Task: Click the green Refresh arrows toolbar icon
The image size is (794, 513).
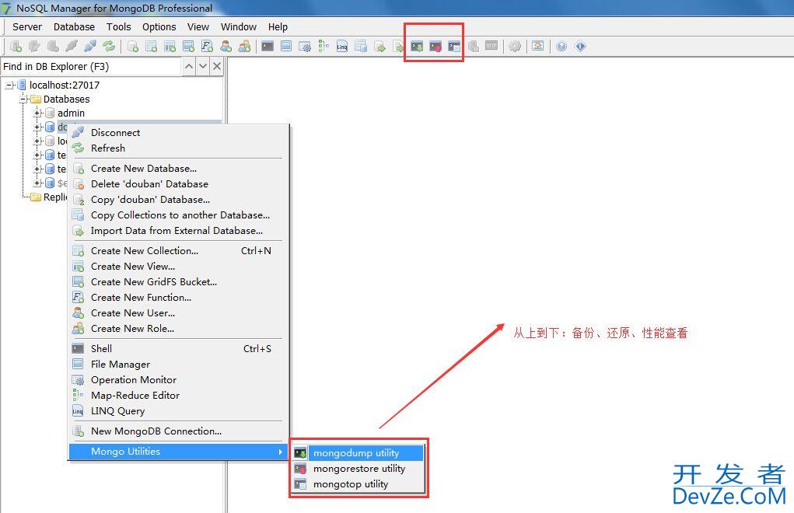Action: [109, 47]
